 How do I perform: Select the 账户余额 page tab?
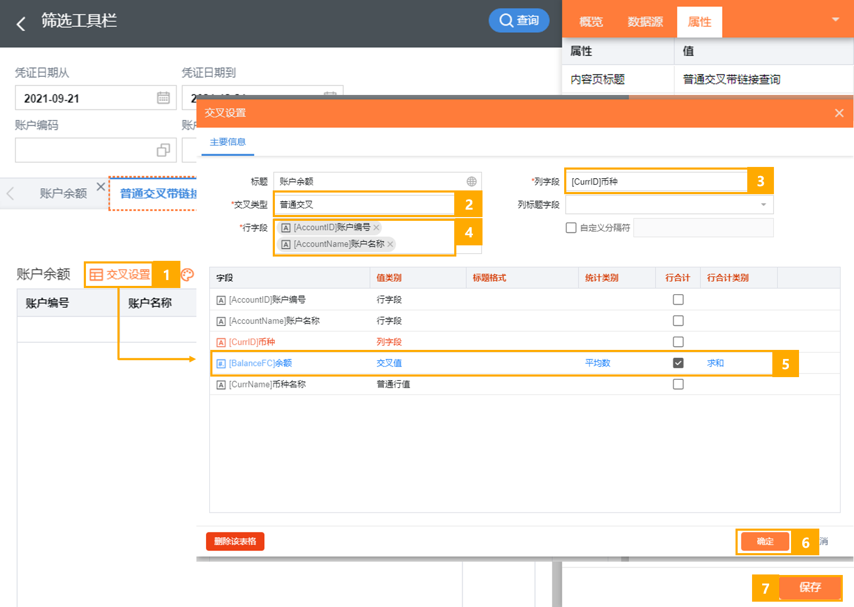(x=63, y=194)
